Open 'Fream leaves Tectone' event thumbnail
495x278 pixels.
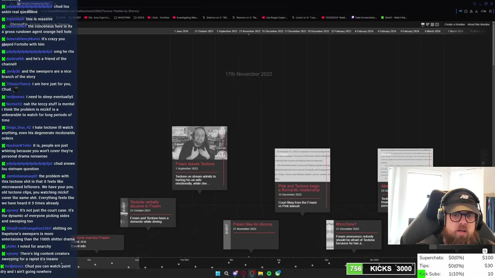200,143
